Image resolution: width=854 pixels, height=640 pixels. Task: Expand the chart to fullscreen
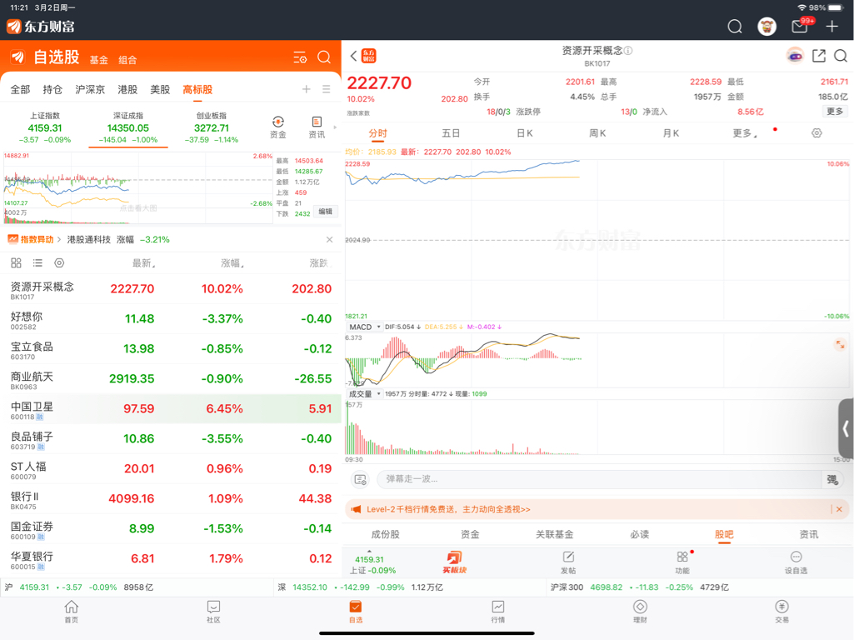coord(840,344)
